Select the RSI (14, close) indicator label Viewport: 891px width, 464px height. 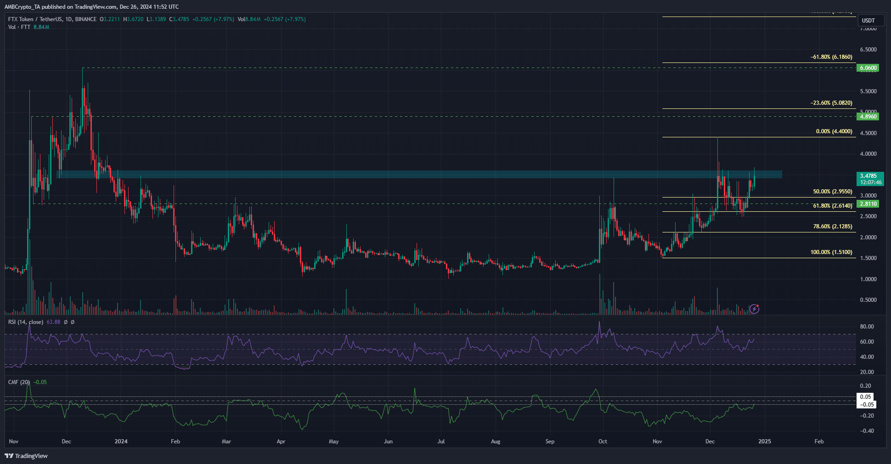(26, 322)
